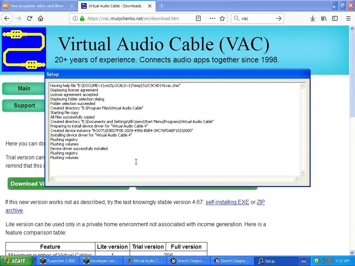Click Setup log scroll up arrow
355x266 pixels.
click(x=302, y=86)
